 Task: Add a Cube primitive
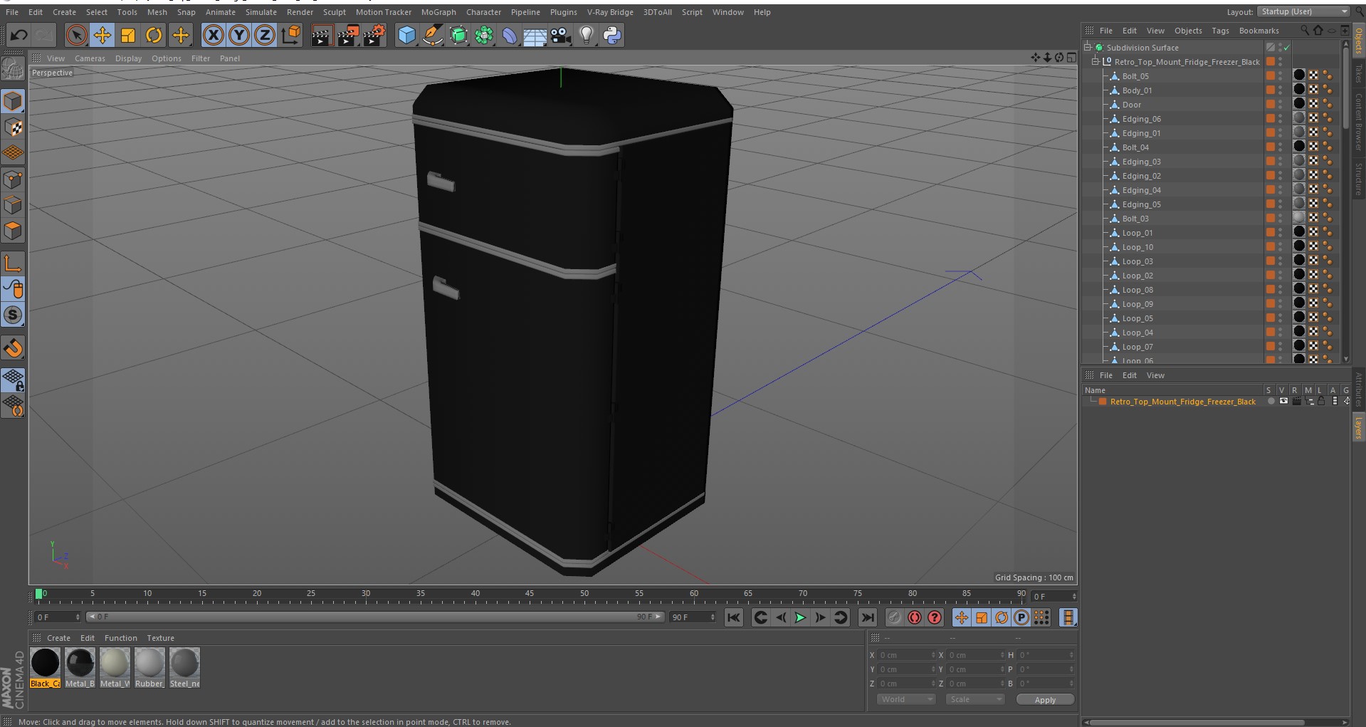coord(406,35)
